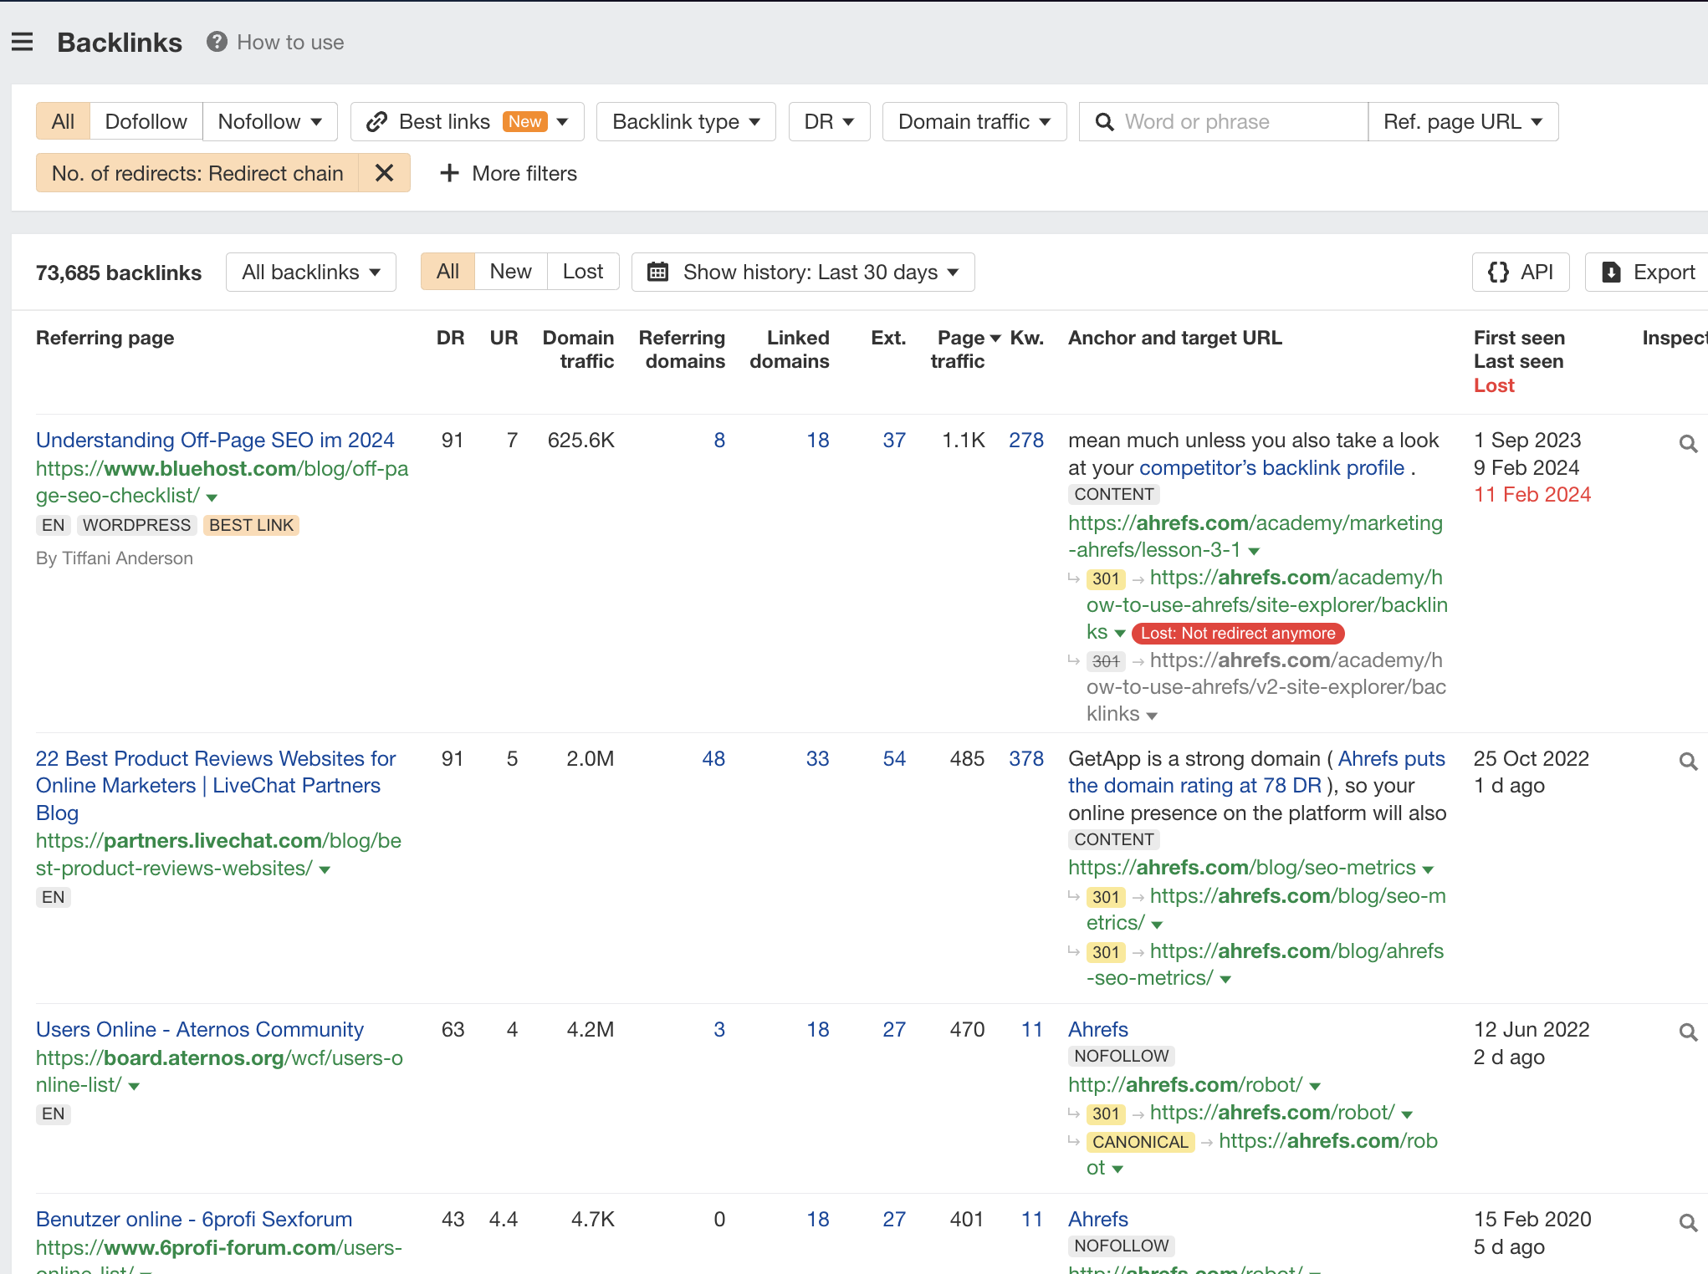Toggle the All backlinks filter
The height and width of the screenshot is (1274, 1708).
[310, 272]
